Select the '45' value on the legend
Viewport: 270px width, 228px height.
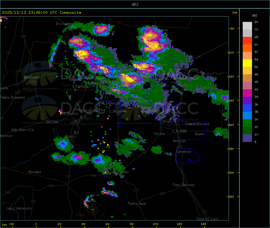(256, 82)
